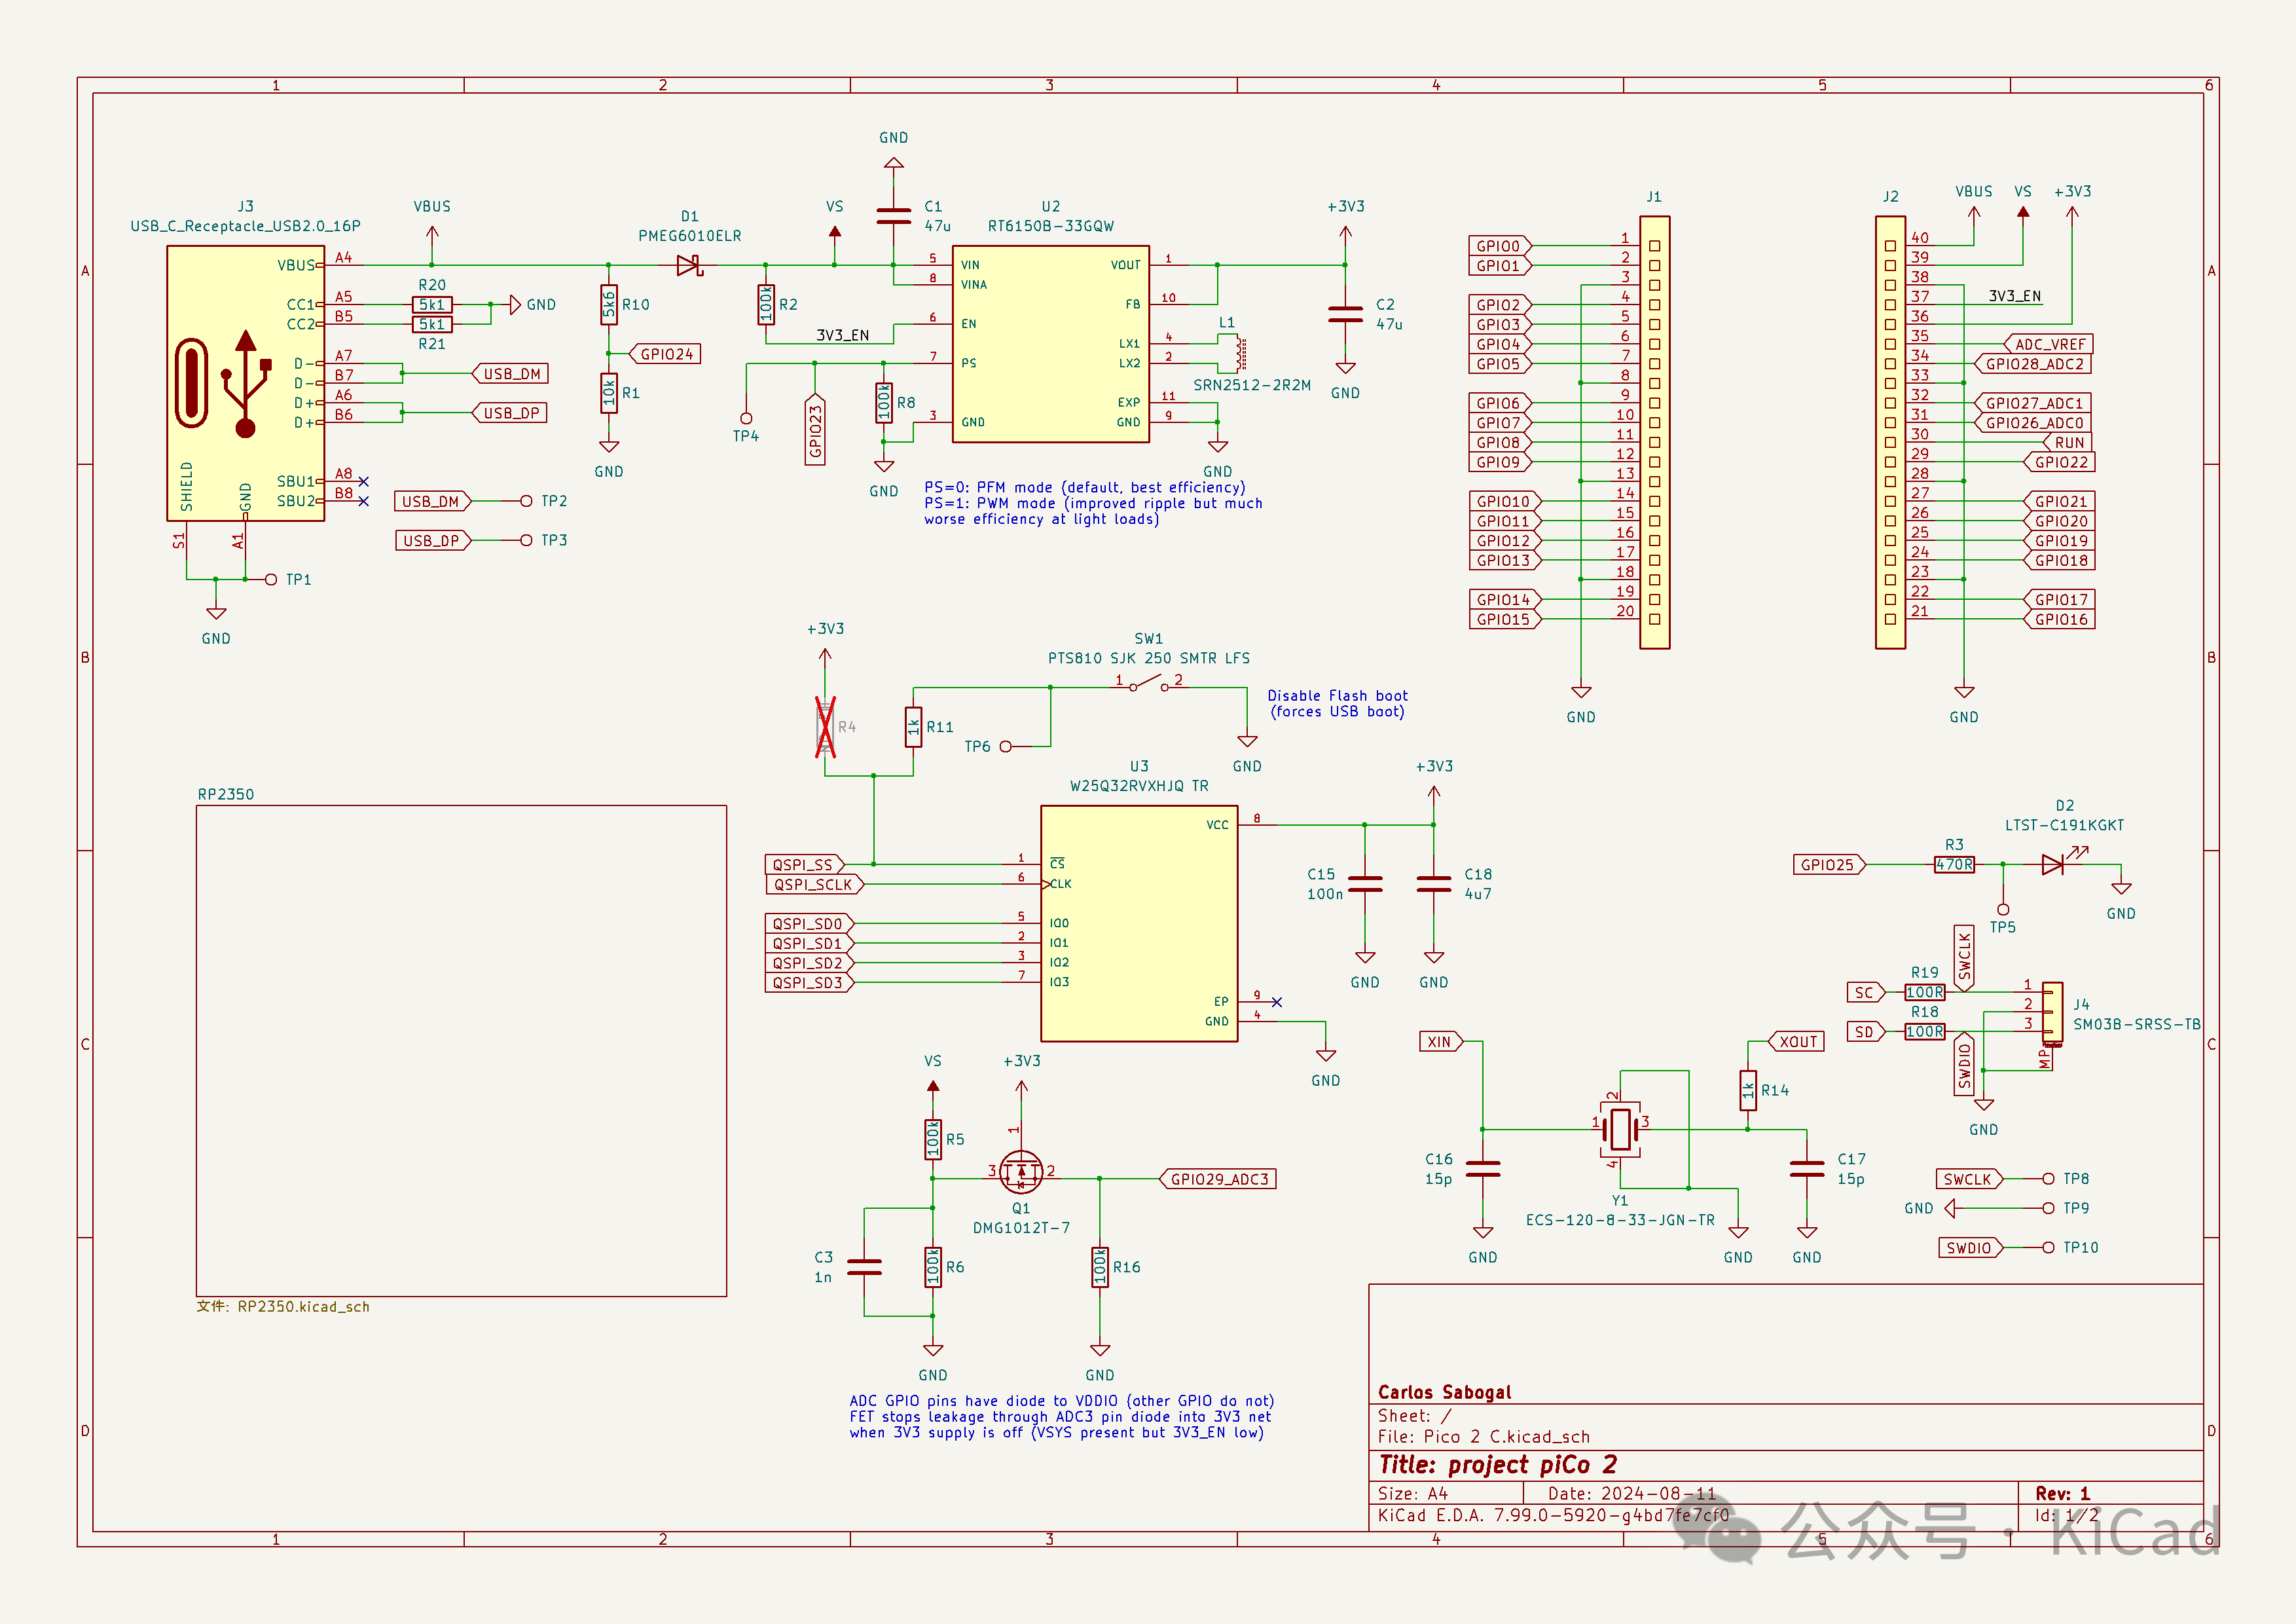Open the RP2350 hierarchical sheet box

pos(461,1050)
